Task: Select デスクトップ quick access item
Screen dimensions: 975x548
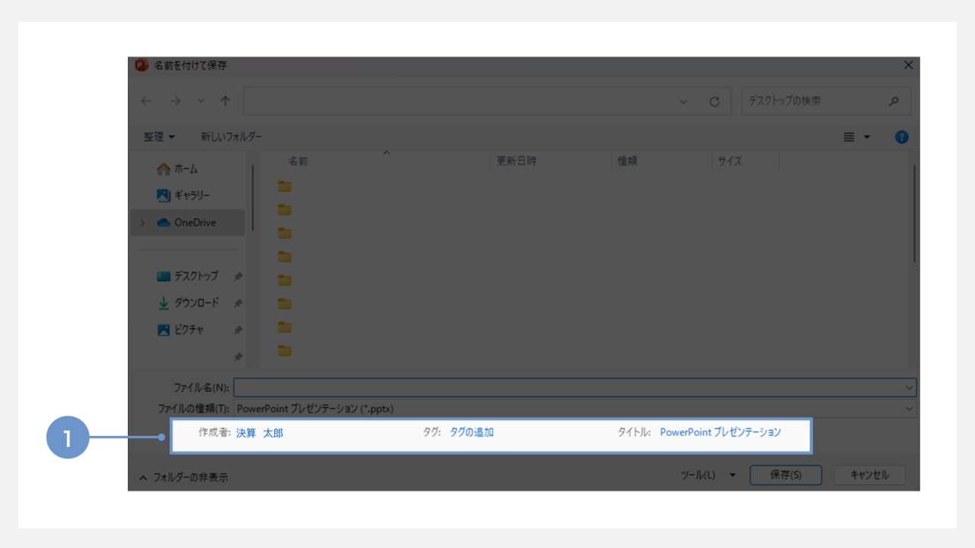Action: tap(188, 276)
